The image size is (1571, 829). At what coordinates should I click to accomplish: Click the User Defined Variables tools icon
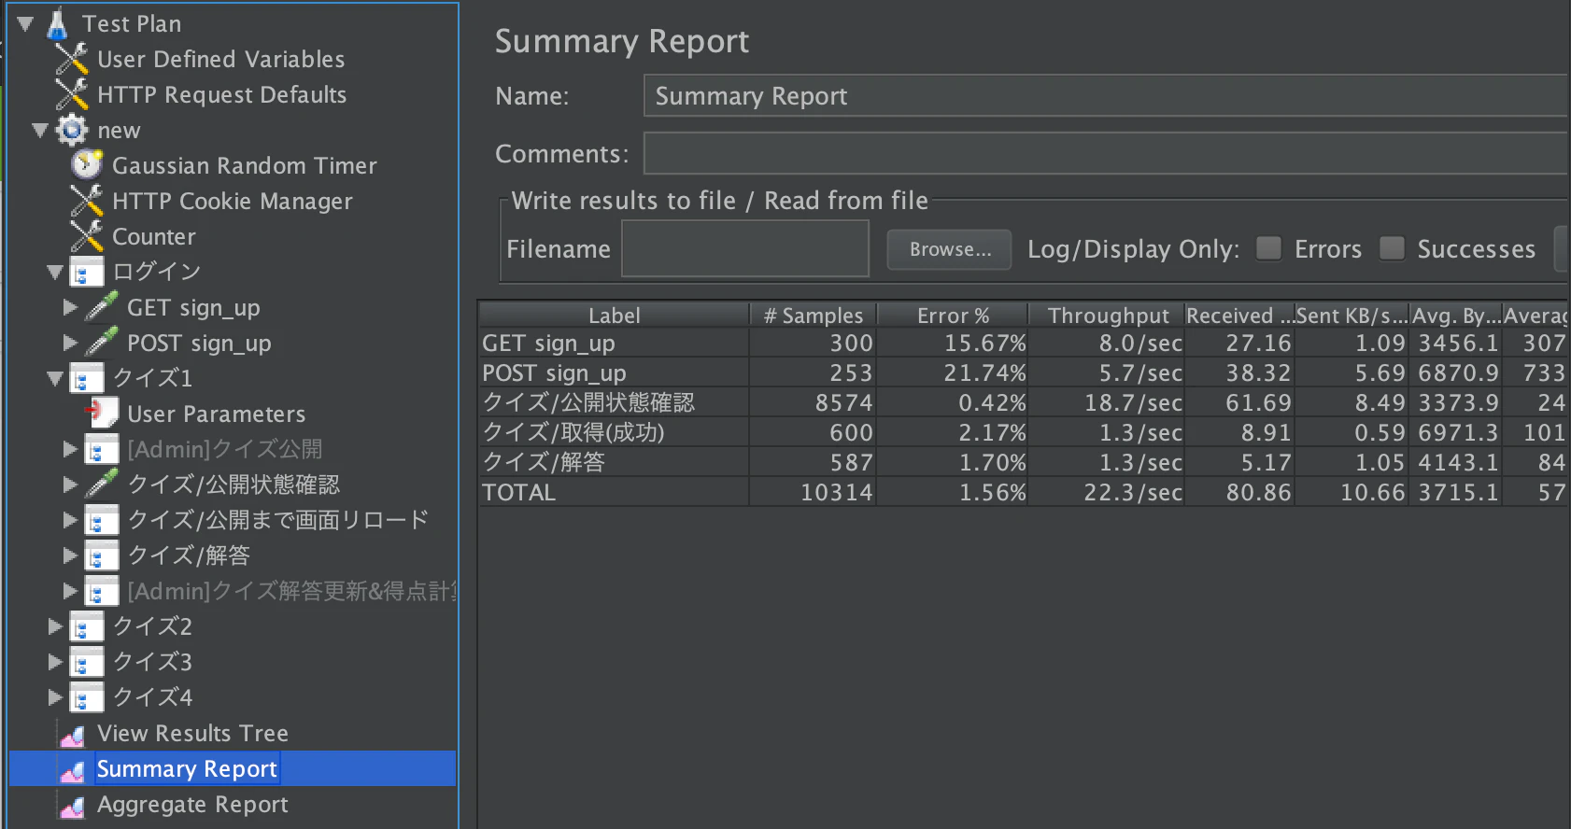point(72,59)
